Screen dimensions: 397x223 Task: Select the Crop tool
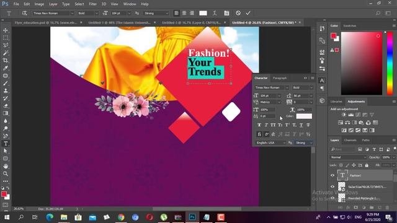click(6, 61)
